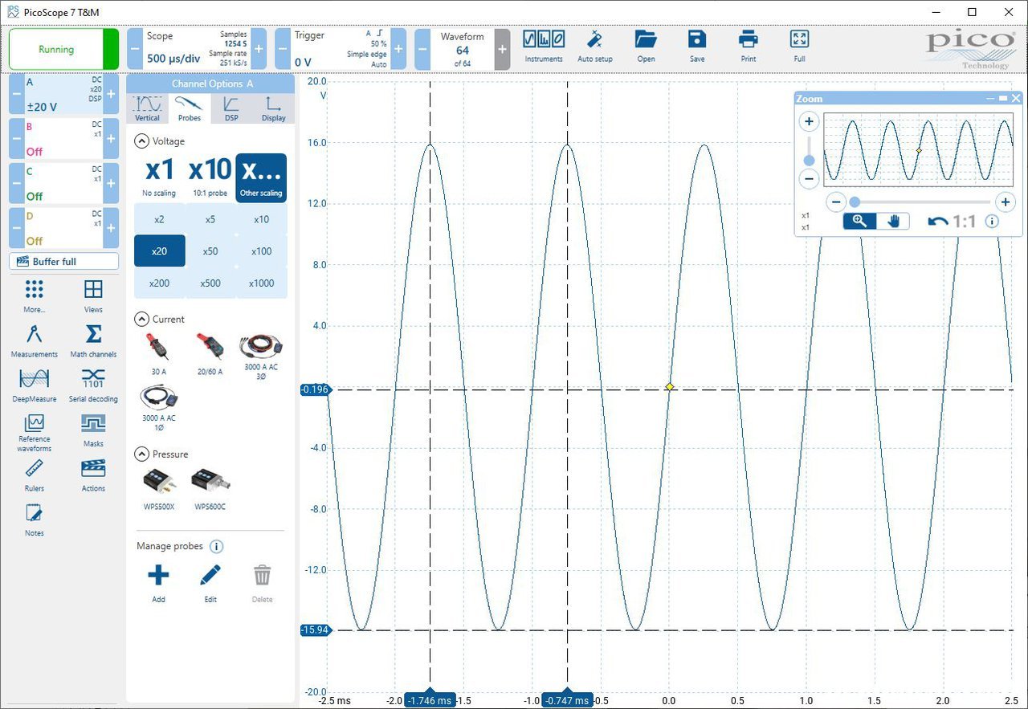Click the -0.196 voltage ruler handle

[x=314, y=389]
